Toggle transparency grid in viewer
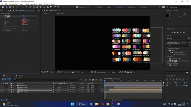 pyautogui.click(x=95, y=72)
